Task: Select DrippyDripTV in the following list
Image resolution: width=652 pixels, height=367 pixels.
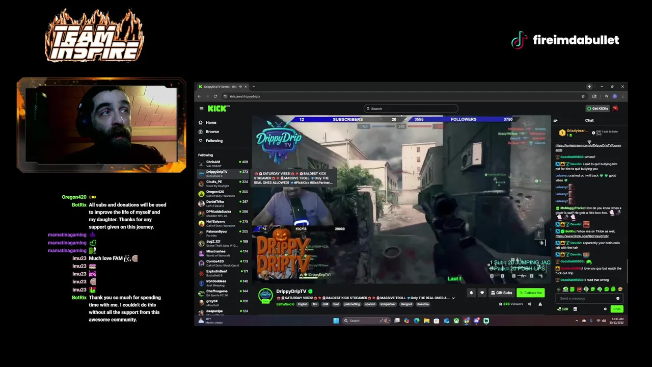Action: point(223,173)
